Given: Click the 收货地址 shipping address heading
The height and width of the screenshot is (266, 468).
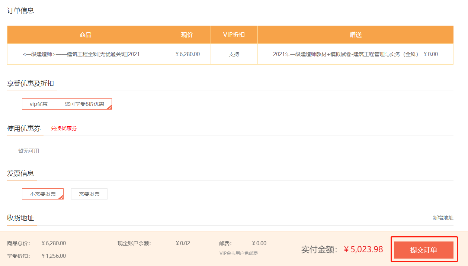Looking at the screenshot, I should pyautogui.click(x=20, y=218).
